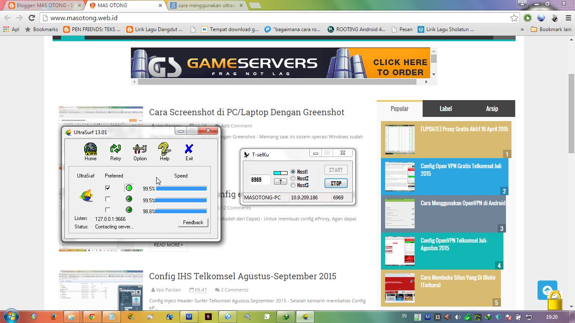
Task: Click the 2 Comments link under Config IHS post
Action: point(234,290)
